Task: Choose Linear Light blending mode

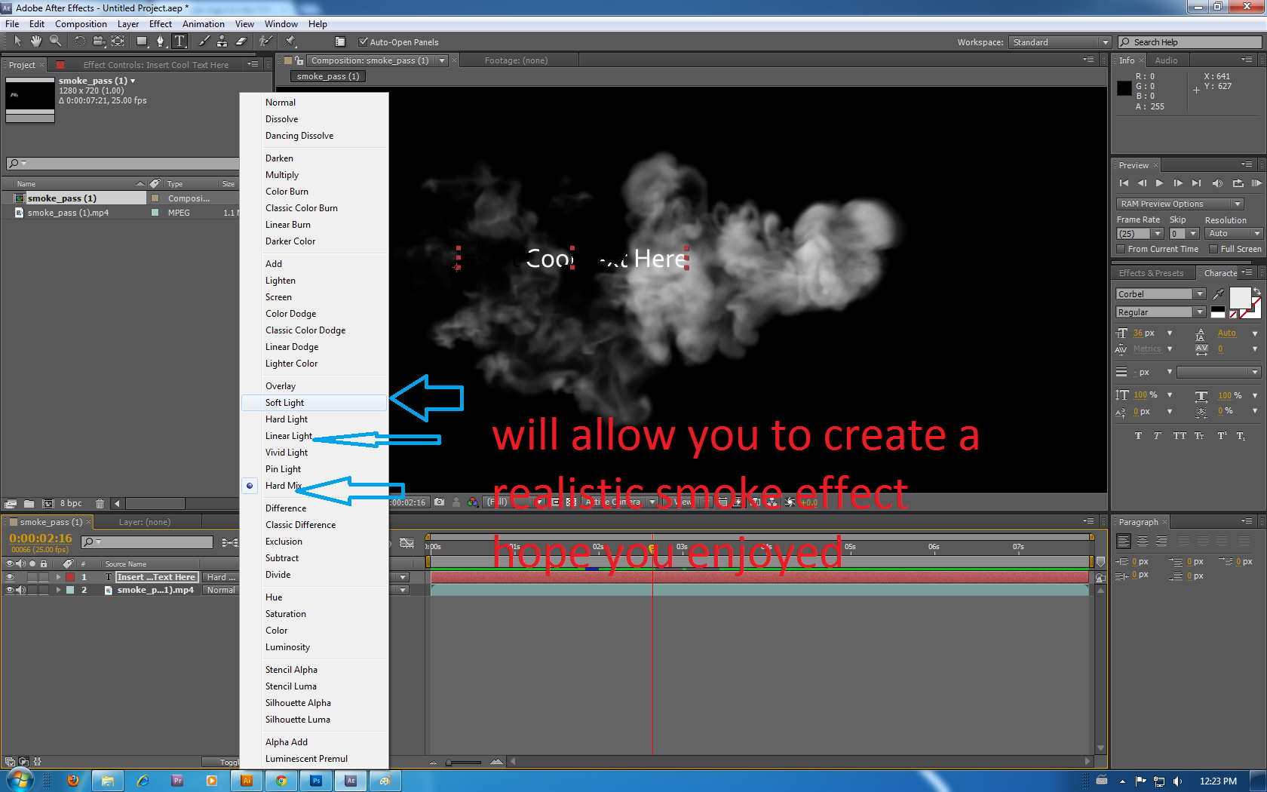Action: pyautogui.click(x=314, y=436)
